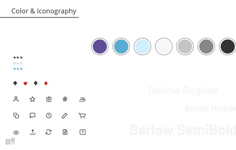Select the outlined star icon
Viewport: 236px width, 150px height.
(x=32, y=99)
